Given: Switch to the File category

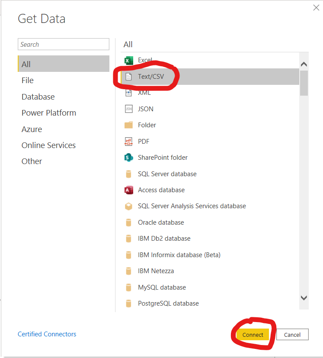Looking at the screenshot, I should point(28,81).
